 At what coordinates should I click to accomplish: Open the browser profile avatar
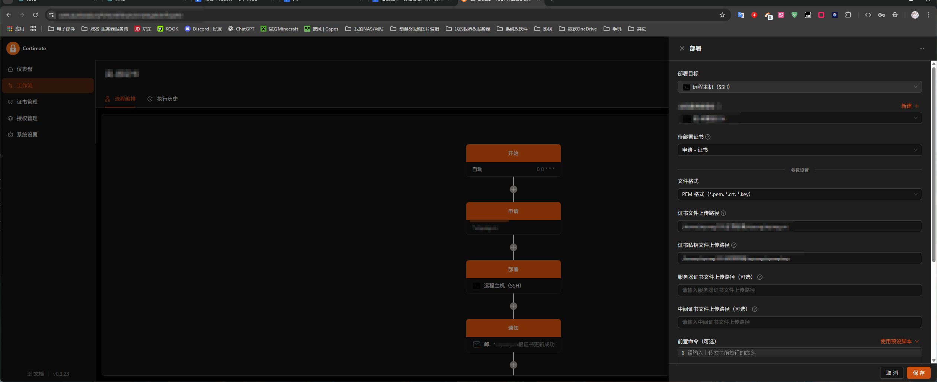point(915,15)
